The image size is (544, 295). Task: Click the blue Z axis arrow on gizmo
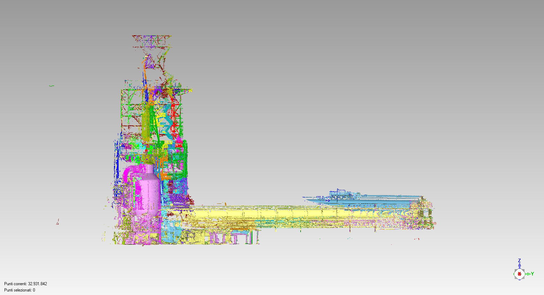tap(519, 265)
